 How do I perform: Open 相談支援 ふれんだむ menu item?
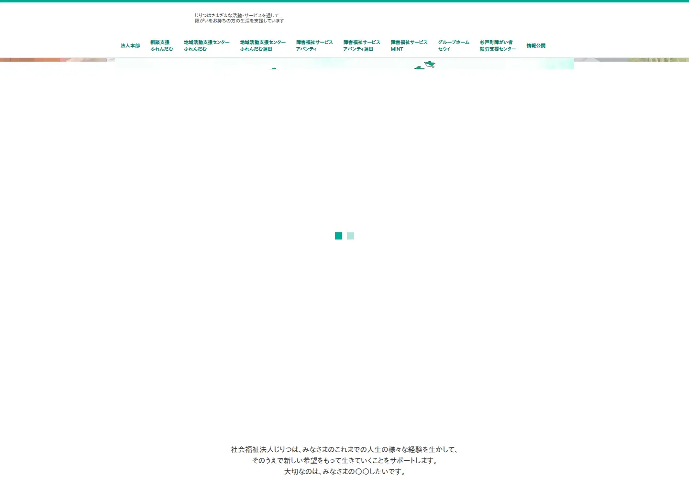(162, 46)
